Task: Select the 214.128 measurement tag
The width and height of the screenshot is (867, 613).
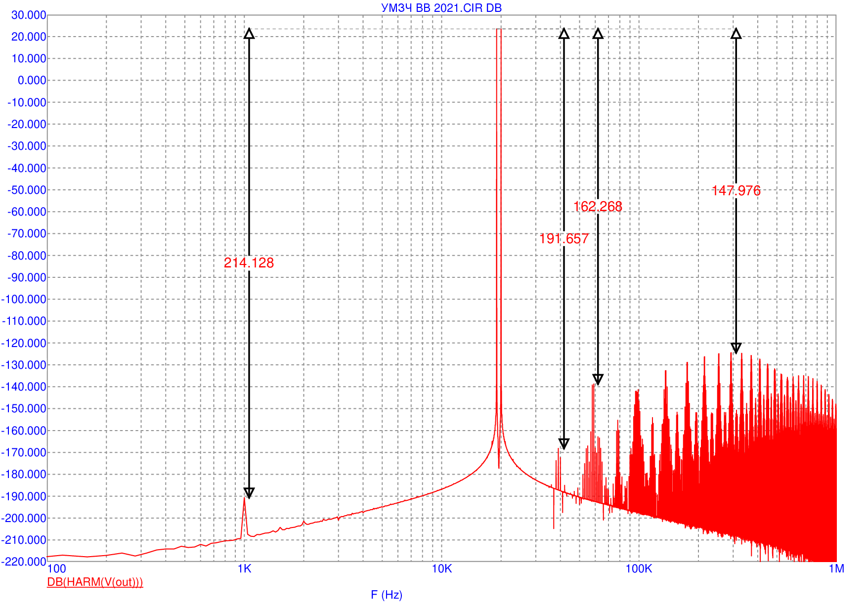Action: tap(249, 263)
